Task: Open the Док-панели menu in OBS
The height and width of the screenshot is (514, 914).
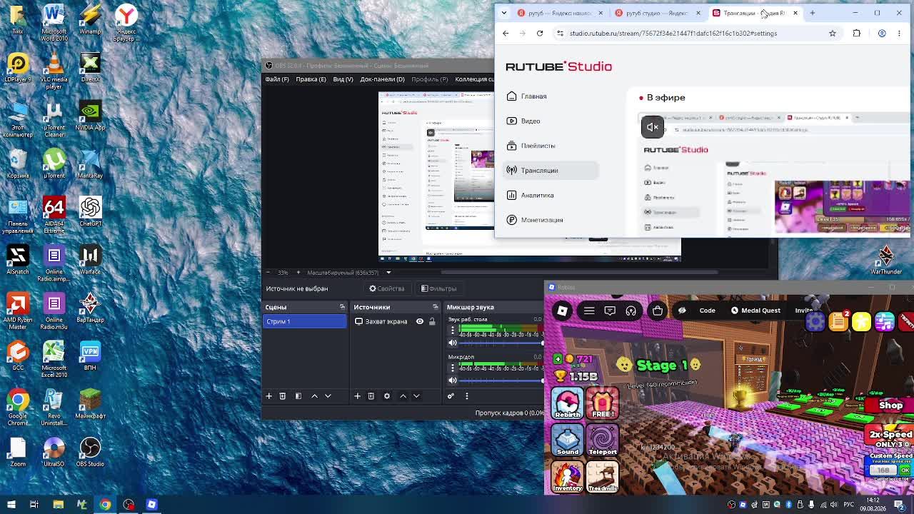Action: pos(382,79)
